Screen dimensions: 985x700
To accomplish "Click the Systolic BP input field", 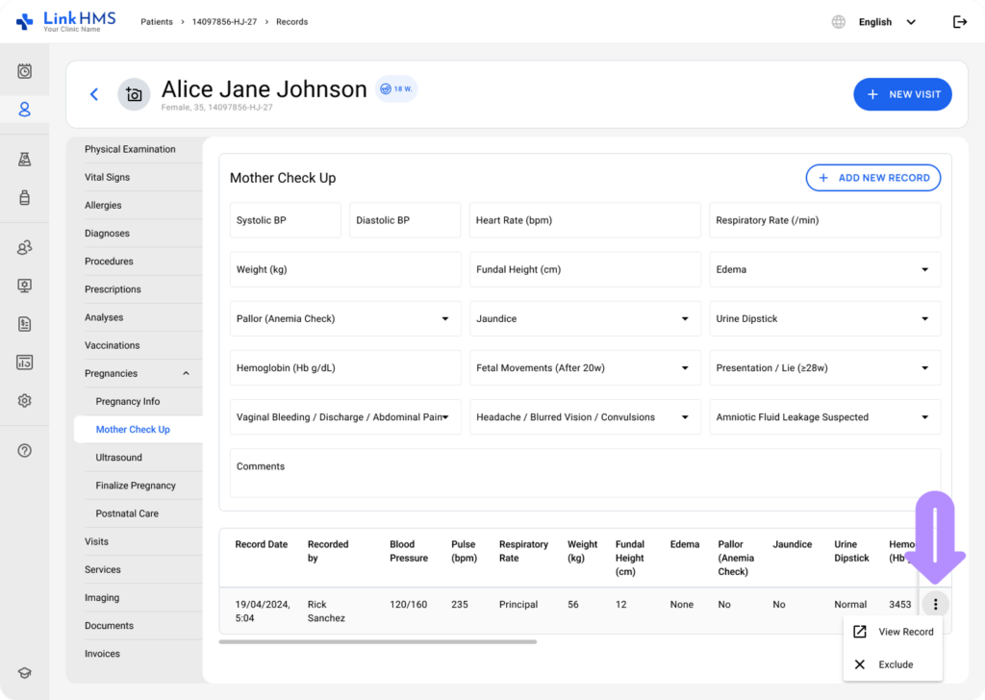I will point(285,220).
